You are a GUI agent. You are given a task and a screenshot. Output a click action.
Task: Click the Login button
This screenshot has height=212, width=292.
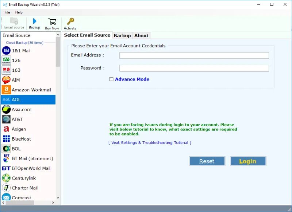pos(248,161)
